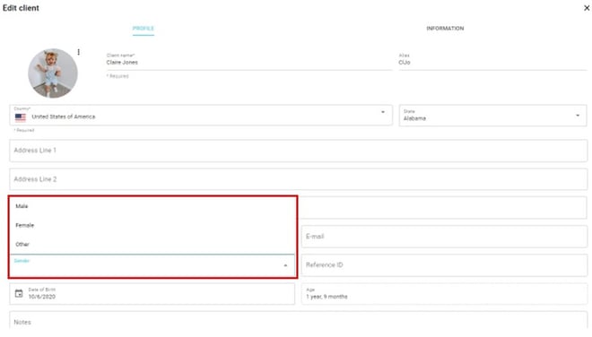The width and height of the screenshot is (592, 337).
Task: Switch to the Information tab
Action: pyautogui.click(x=445, y=29)
